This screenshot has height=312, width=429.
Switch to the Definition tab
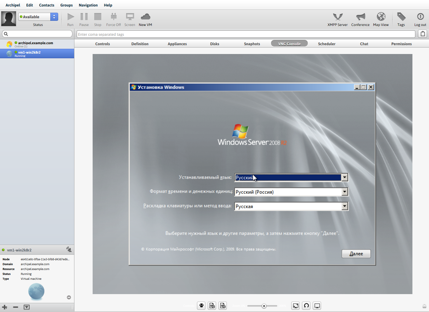(140, 44)
